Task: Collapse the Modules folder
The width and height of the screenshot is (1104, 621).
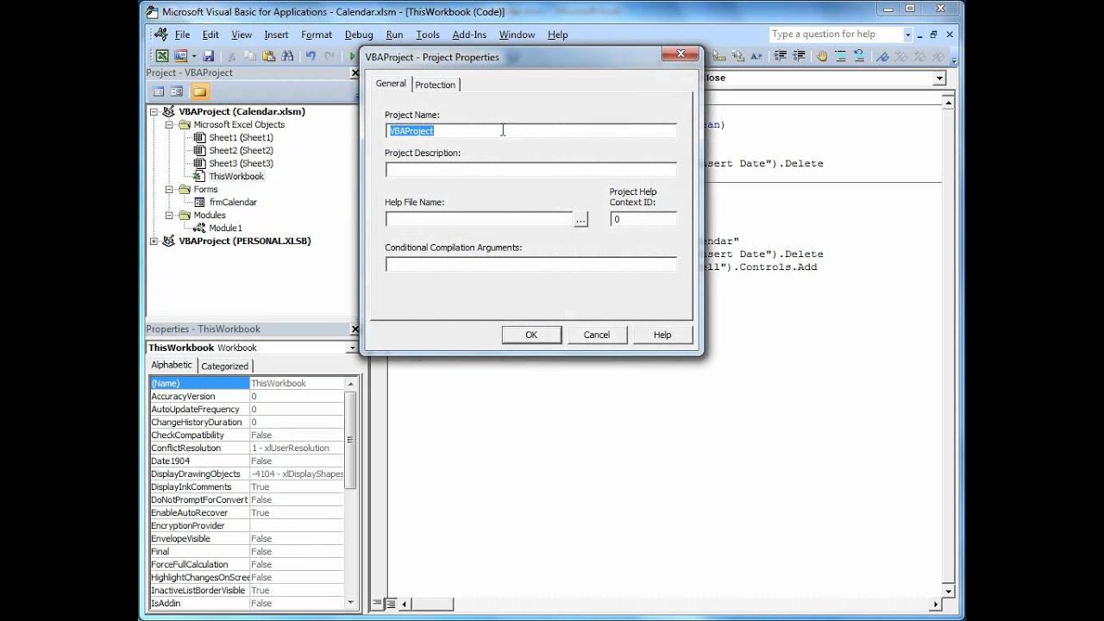Action: (x=170, y=215)
